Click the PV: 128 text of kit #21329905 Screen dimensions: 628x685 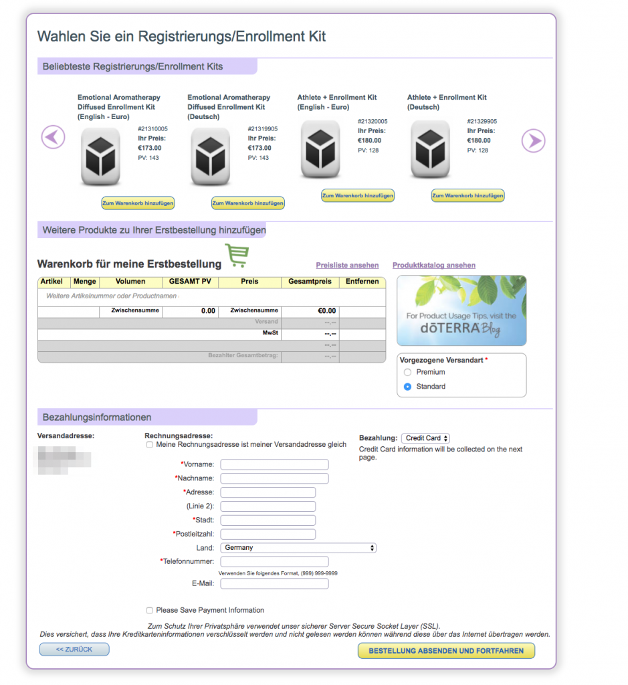point(478,151)
